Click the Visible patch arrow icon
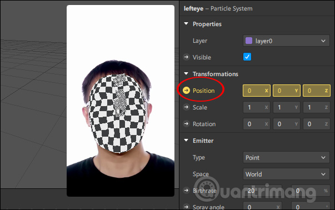This screenshot has height=210, width=335. [x=186, y=57]
